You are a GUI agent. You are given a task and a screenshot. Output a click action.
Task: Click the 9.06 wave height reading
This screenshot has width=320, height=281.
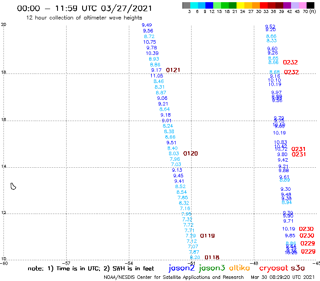tap(162, 98)
